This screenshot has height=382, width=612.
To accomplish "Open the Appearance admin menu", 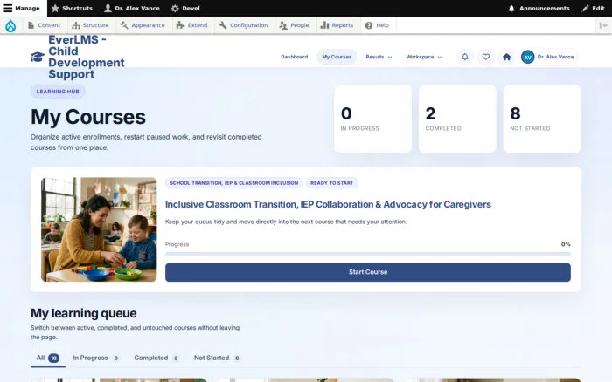I will pos(143,25).
